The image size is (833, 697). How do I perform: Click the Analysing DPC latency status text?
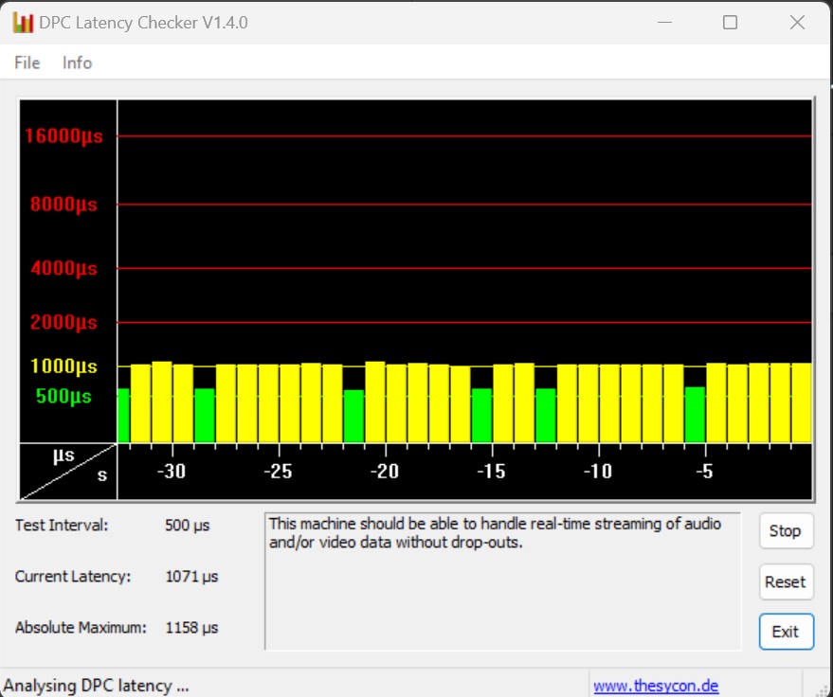point(96,686)
